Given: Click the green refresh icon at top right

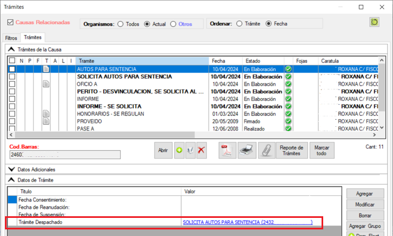Looking at the screenshot, I should pos(375,22).
